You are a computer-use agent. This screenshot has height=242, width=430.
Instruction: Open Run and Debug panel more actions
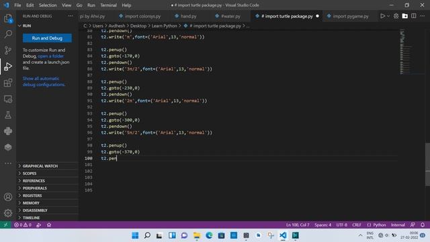point(71,16)
